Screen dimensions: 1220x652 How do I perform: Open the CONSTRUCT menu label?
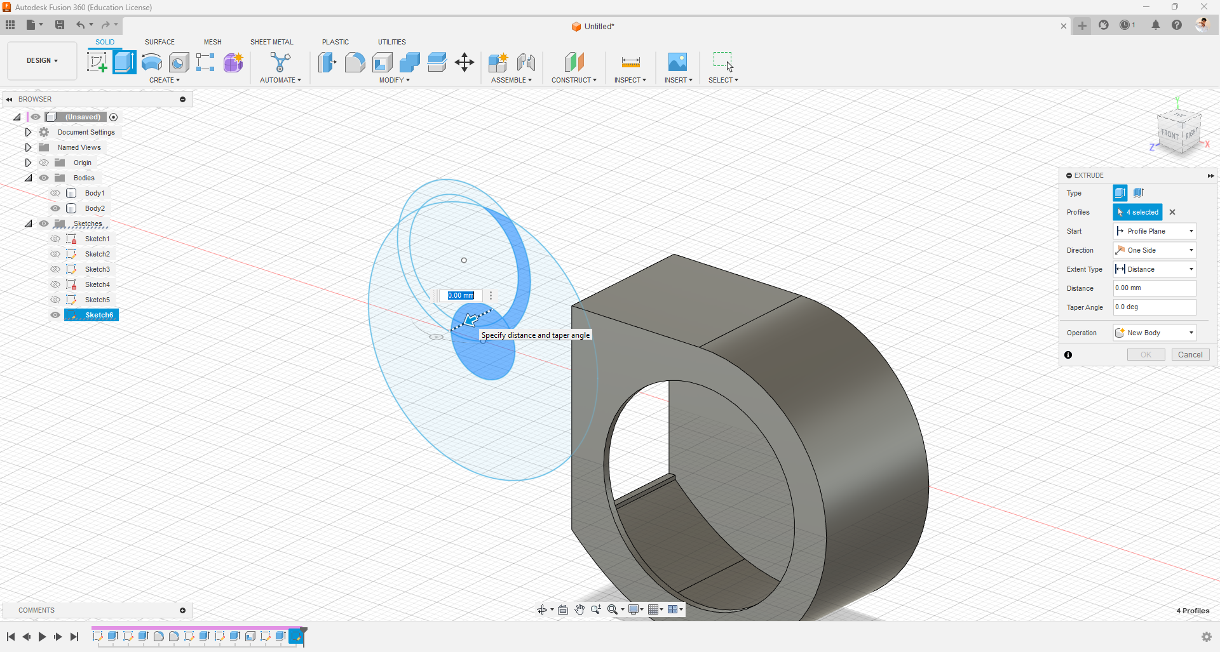click(x=574, y=80)
